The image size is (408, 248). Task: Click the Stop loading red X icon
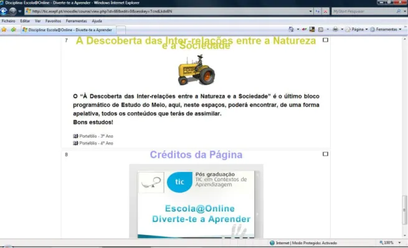pyautogui.click(x=325, y=11)
